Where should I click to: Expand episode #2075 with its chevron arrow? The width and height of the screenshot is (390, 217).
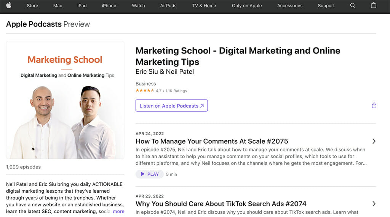coord(374,141)
